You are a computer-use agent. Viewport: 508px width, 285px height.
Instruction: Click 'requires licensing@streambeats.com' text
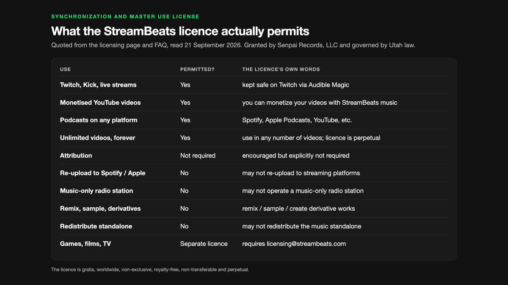point(294,244)
